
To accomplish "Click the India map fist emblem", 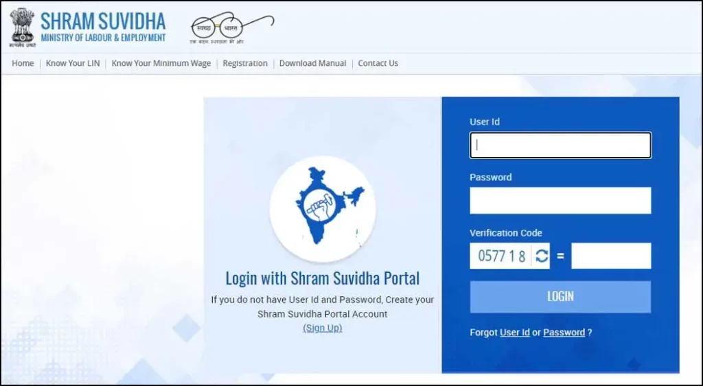I will pos(323,208).
